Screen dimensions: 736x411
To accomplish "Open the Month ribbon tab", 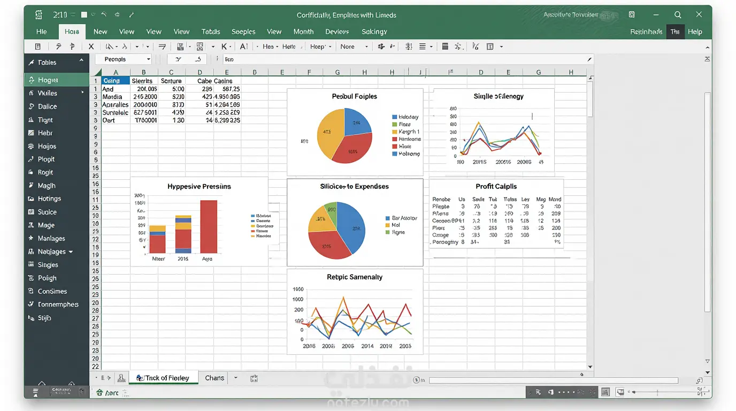I will 303,32.
